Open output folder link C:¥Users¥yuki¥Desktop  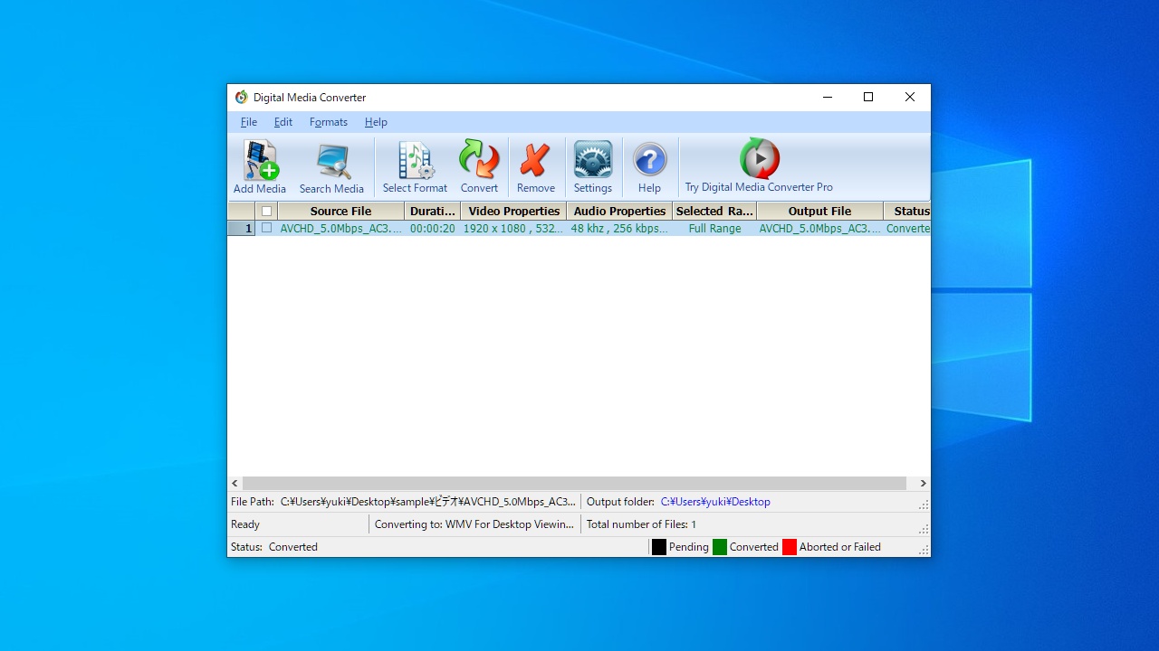715,502
